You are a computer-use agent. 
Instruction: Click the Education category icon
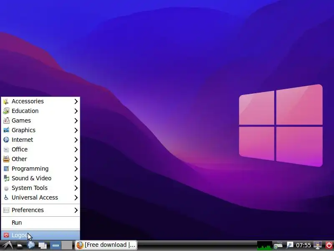[x=6, y=111]
